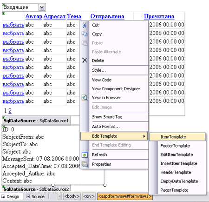
Task: Select FooterTemplate in the submenu
Action: tap(177, 146)
